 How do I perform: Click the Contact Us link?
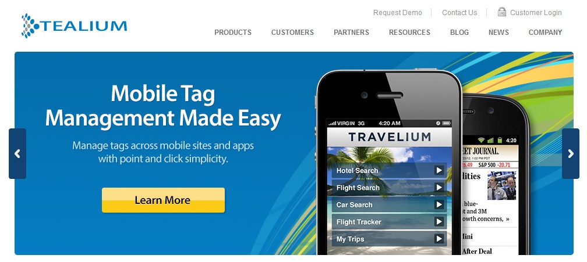point(459,13)
